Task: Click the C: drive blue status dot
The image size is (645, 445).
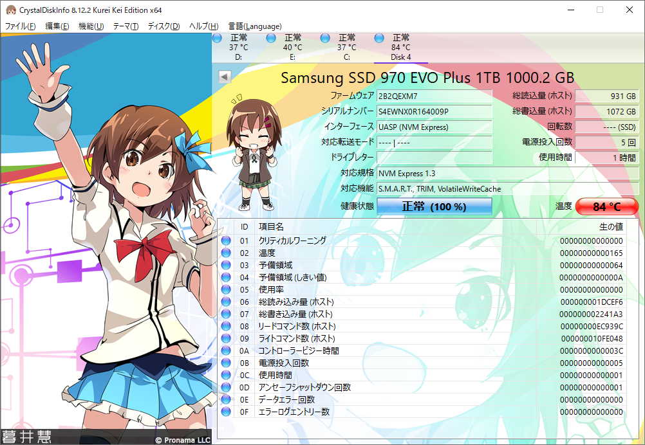Action: 325,38
